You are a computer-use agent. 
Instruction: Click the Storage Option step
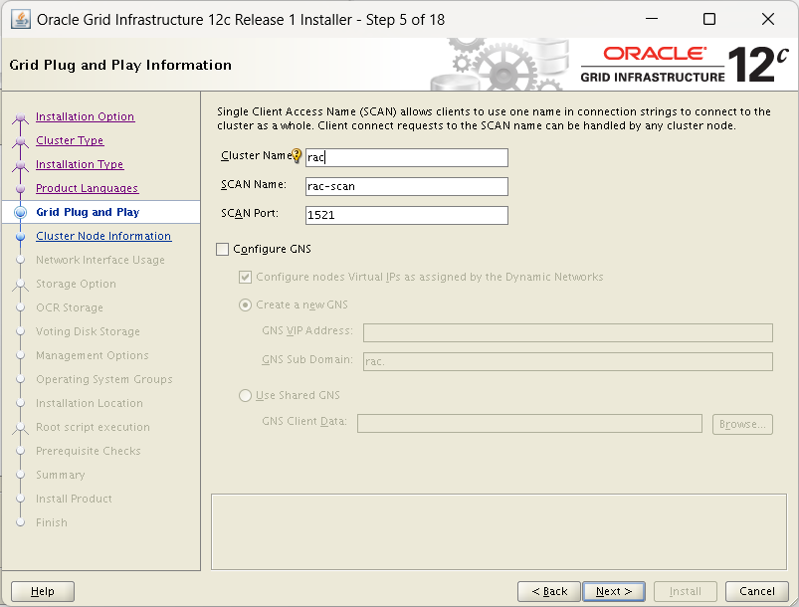(x=76, y=284)
